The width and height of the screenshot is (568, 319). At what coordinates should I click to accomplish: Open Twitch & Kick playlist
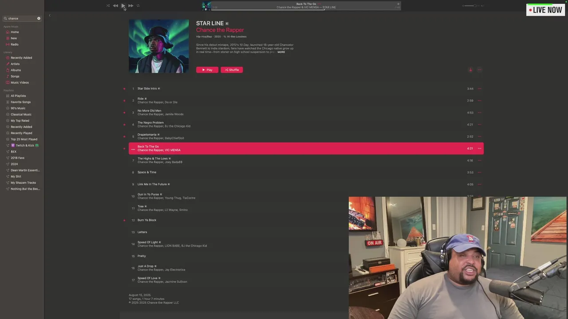(25, 145)
